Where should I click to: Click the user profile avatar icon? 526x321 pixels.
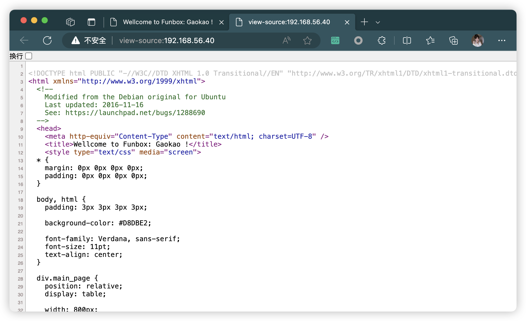click(x=477, y=40)
